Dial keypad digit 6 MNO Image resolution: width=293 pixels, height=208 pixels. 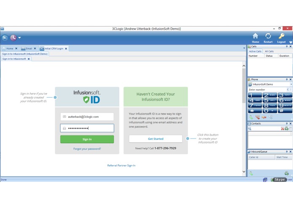285,100
